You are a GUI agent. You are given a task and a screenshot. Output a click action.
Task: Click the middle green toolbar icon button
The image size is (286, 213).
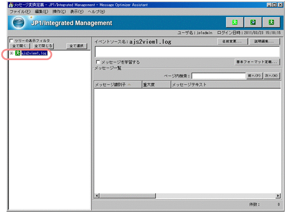pos(253,22)
